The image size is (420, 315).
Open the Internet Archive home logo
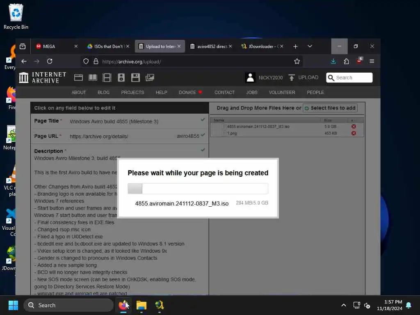(43, 78)
